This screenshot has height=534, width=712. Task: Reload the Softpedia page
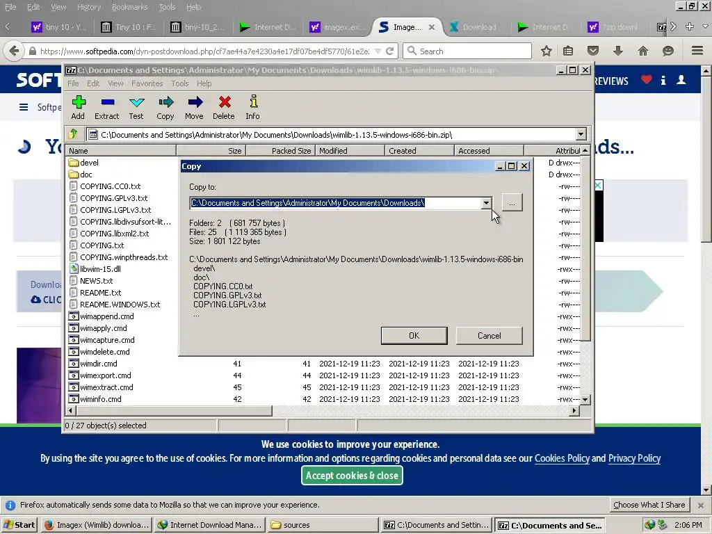click(389, 51)
